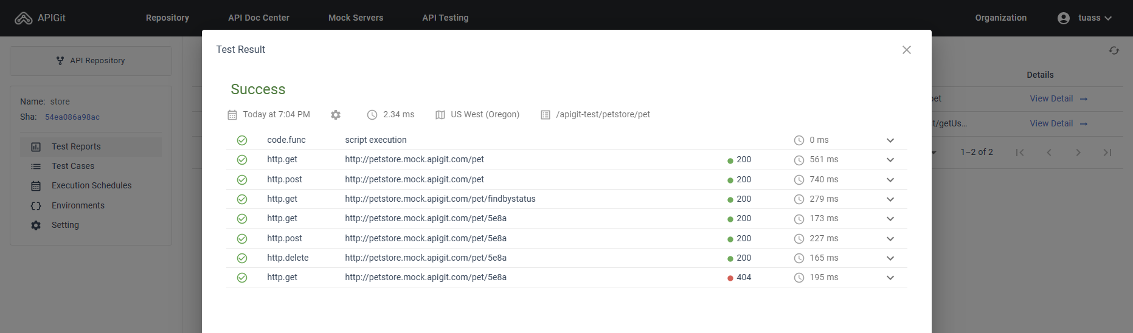Open Execution Schedules in sidebar
Image resolution: width=1133 pixels, height=333 pixels.
tap(91, 185)
